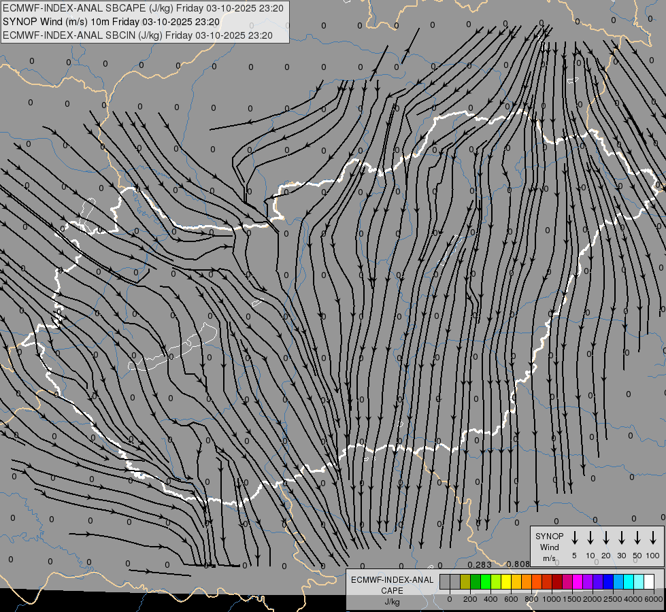This screenshot has height=612, width=666.
Task: Click the 1000 tick label on CAPE scale
Action: point(552,599)
